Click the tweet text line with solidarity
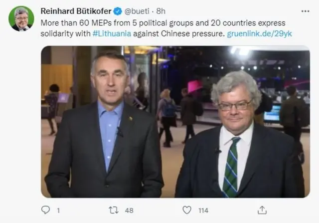The width and height of the screenshot is (319, 223). (166, 33)
